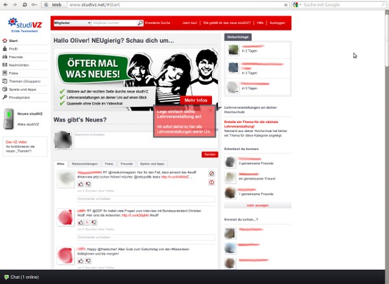389x284 pixels.
Task: Open Erweiterte Suche link
Action: click(x=158, y=23)
